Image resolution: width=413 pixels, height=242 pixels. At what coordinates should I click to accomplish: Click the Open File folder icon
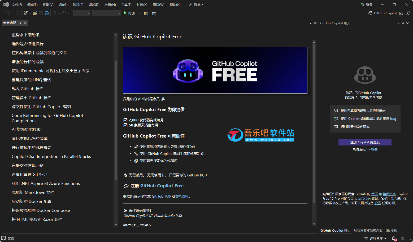click(35, 13)
